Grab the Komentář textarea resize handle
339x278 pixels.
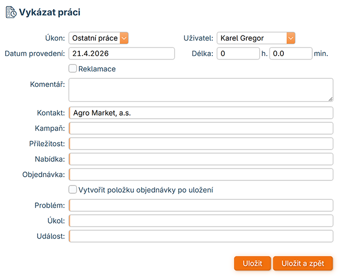(330, 99)
